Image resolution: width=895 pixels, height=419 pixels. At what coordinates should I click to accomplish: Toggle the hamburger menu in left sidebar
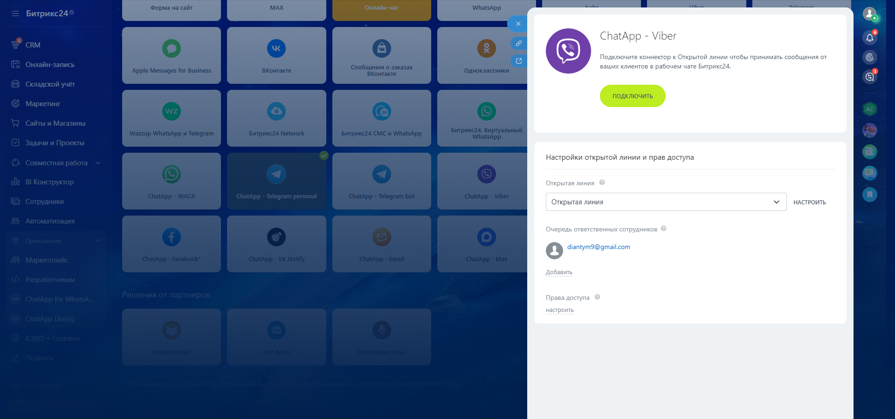coord(15,14)
